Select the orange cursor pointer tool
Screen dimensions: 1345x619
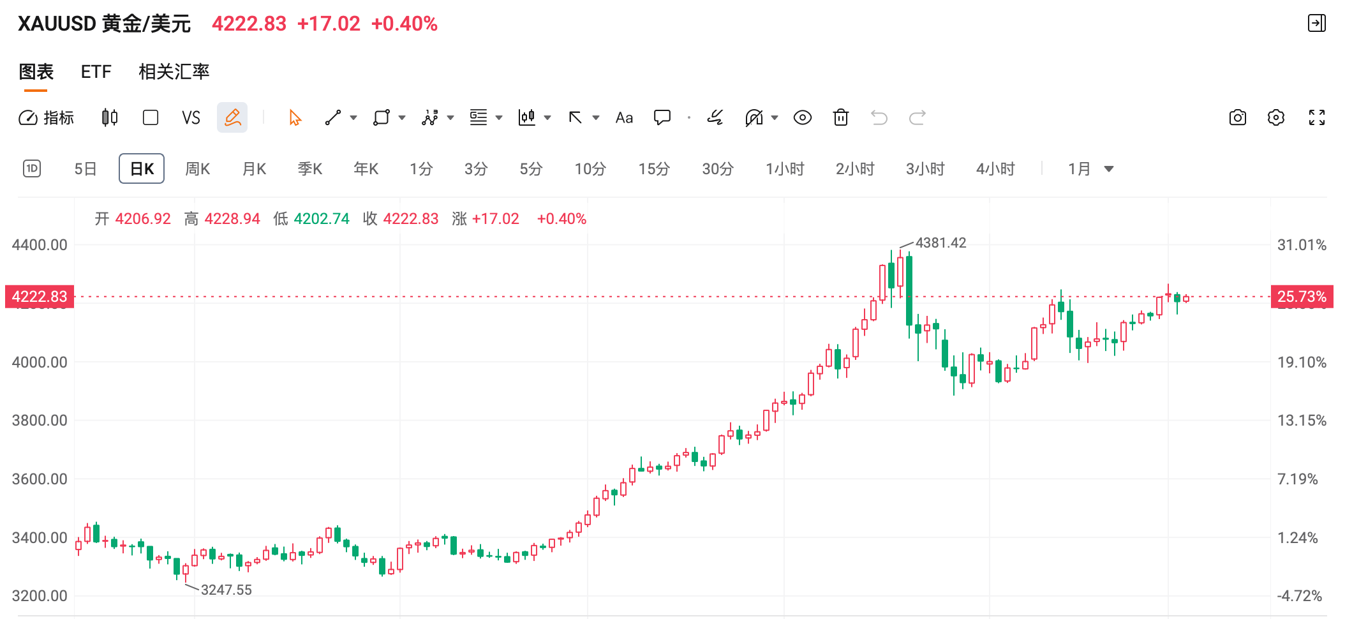(295, 117)
